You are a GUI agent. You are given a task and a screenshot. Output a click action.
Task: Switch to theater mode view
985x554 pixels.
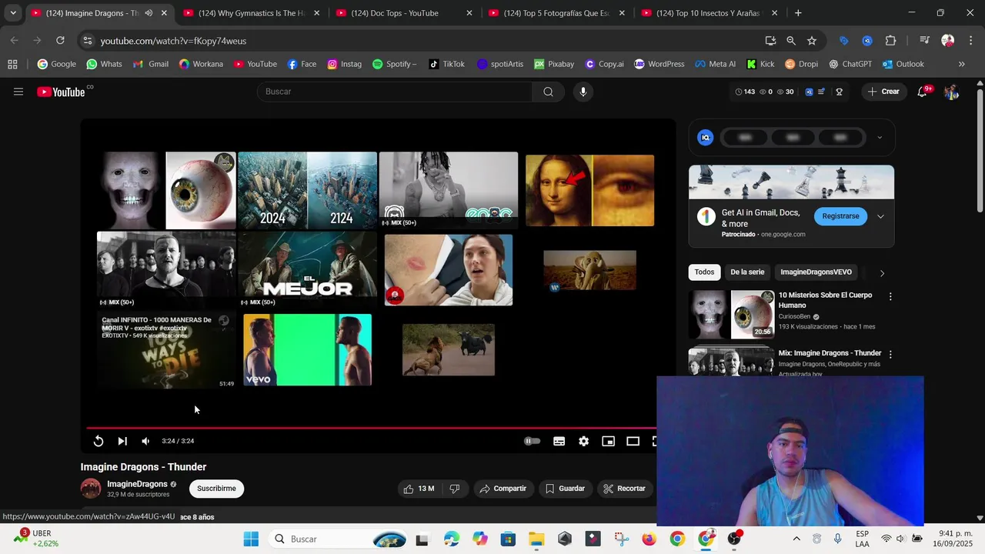click(x=633, y=441)
